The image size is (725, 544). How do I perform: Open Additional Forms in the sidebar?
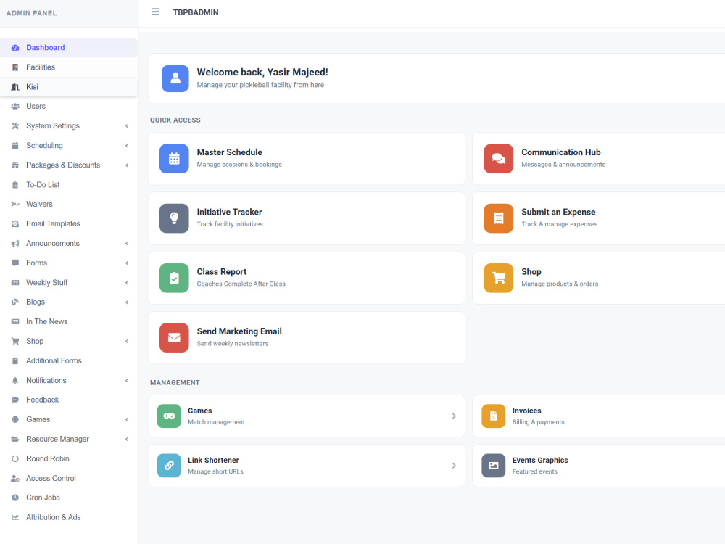68,360
